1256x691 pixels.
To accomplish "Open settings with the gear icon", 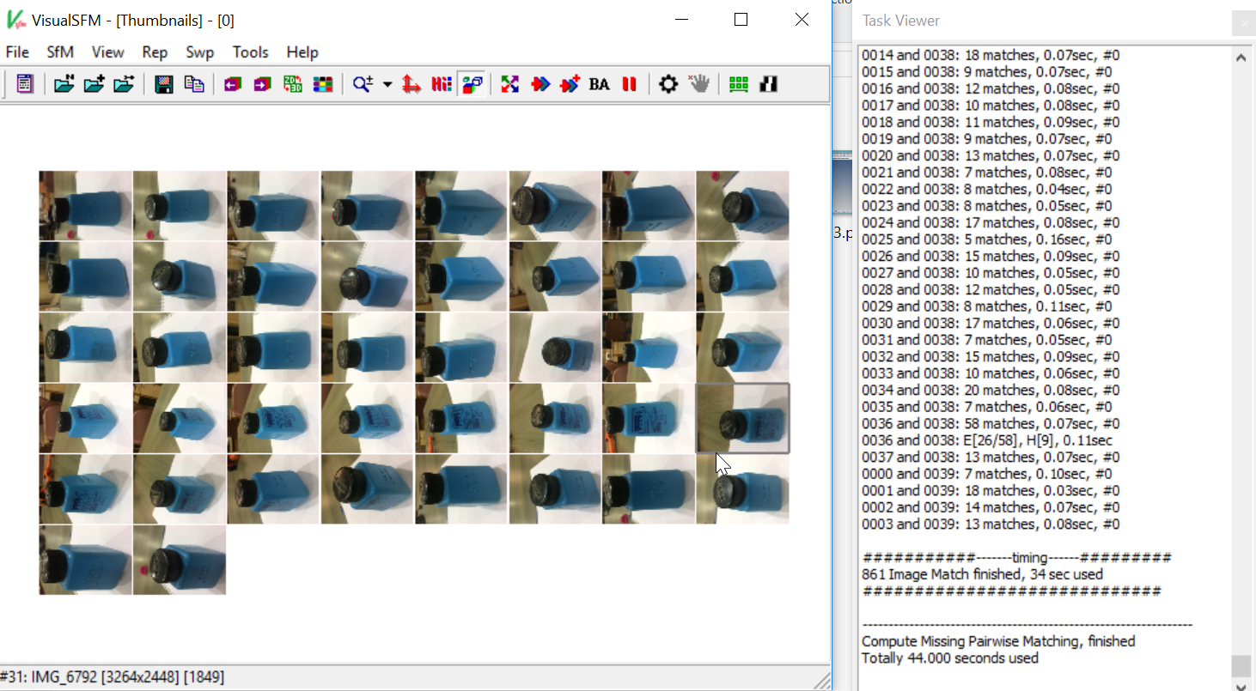I will 668,84.
